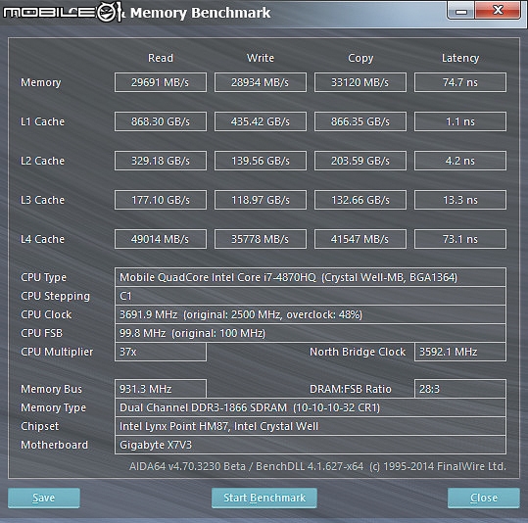Image resolution: width=528 pixels, height=523 pixels.
Task: Click North Bridge Clock value 3592.1 MHz
Action: [460, 352]
